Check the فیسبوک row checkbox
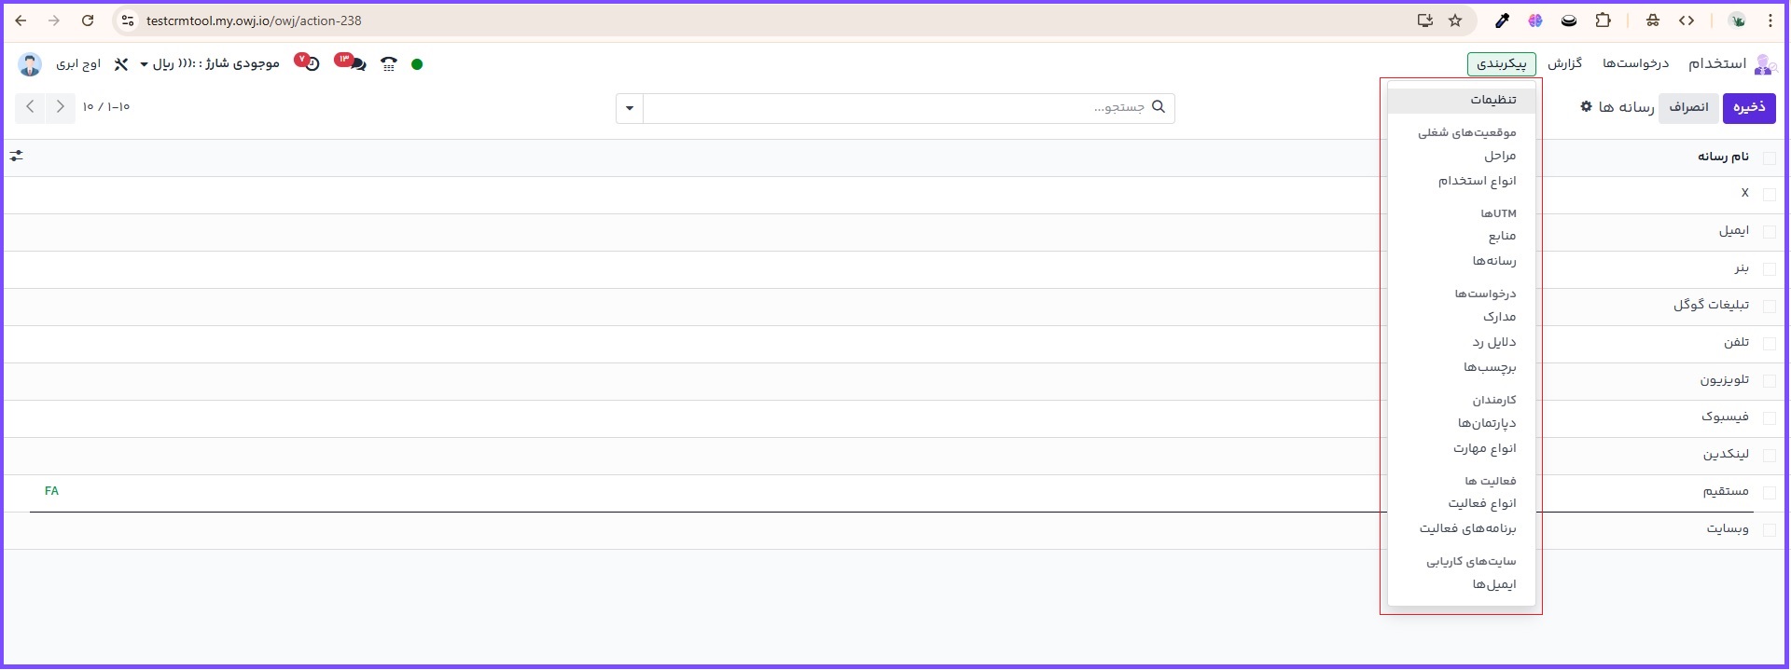Viewport: 1791px width, 670px height. [x=1769, y=418]
